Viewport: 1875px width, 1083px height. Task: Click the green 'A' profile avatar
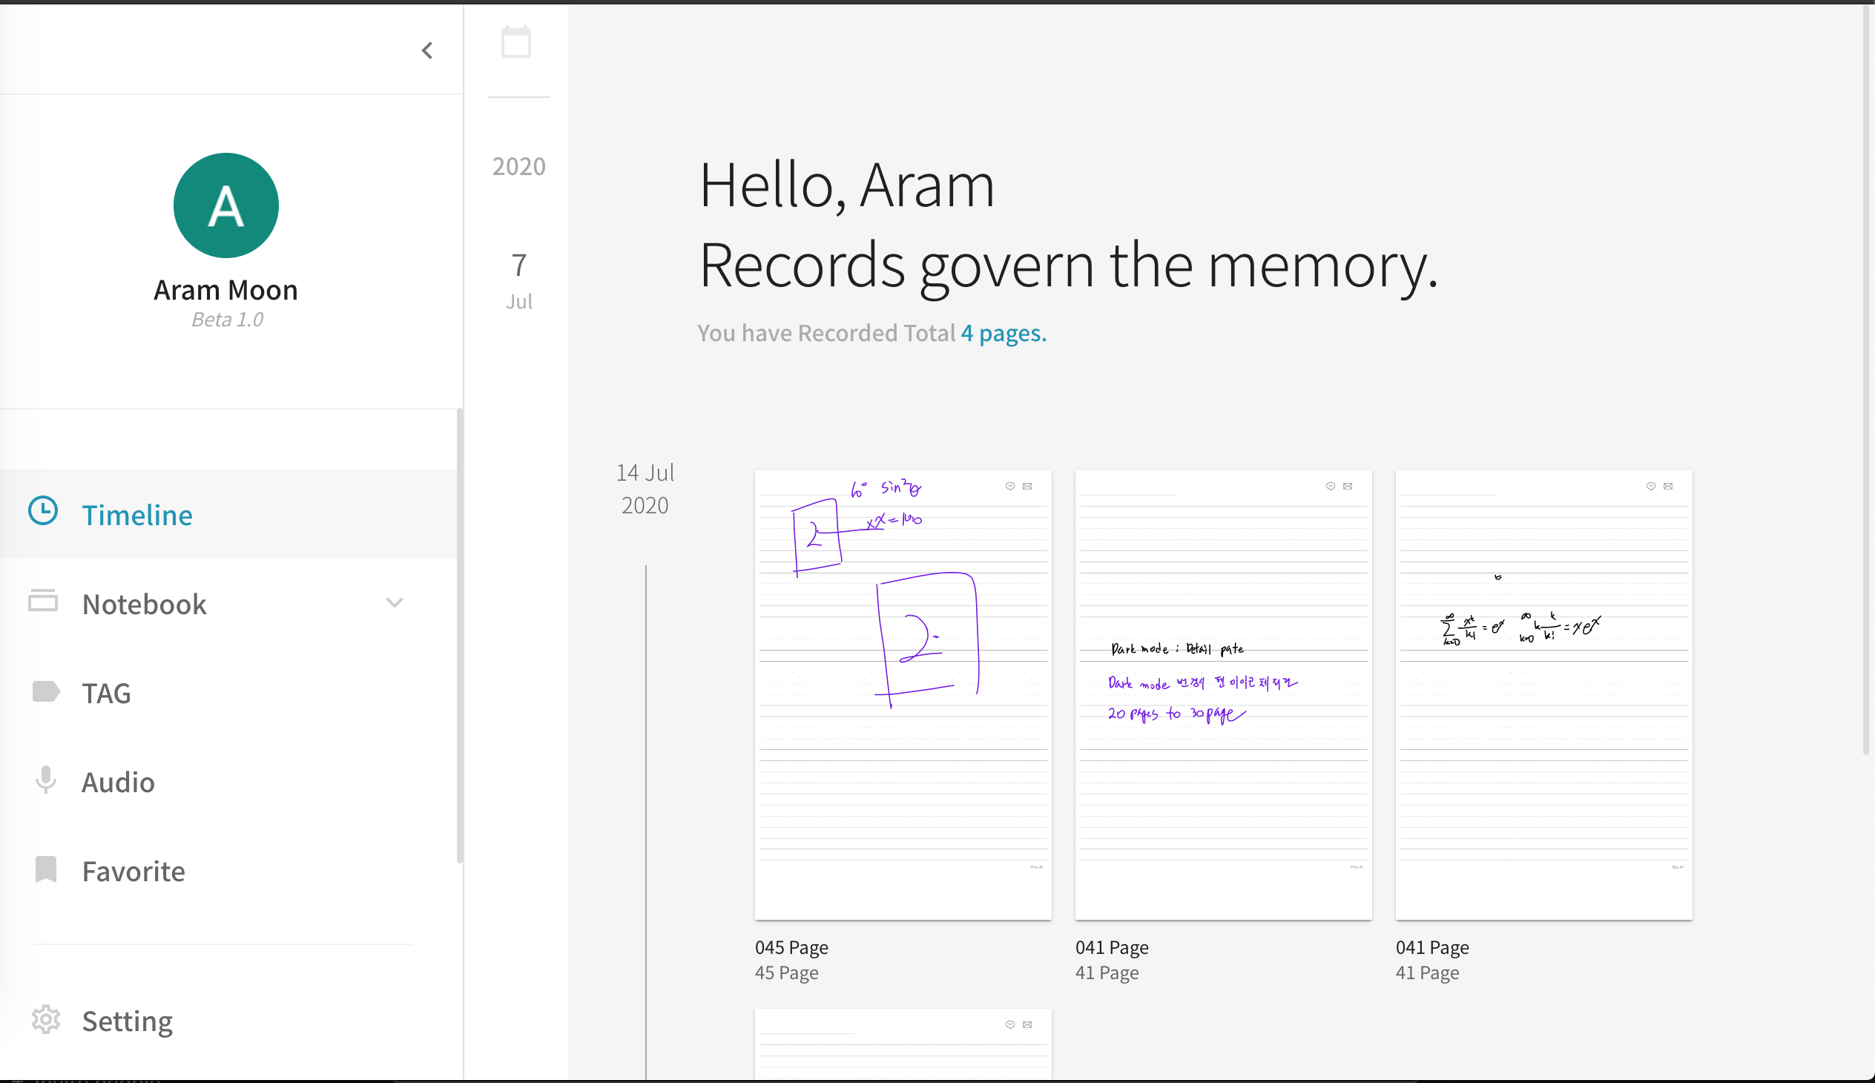click(x=226, y=205)
